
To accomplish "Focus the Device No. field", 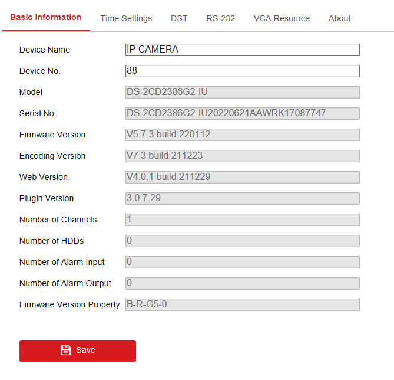I will point(242,71).
